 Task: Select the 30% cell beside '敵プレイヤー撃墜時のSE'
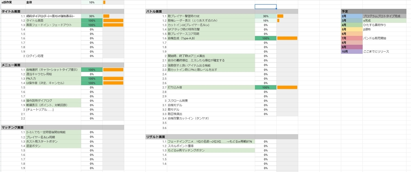[x=265, y=16]
